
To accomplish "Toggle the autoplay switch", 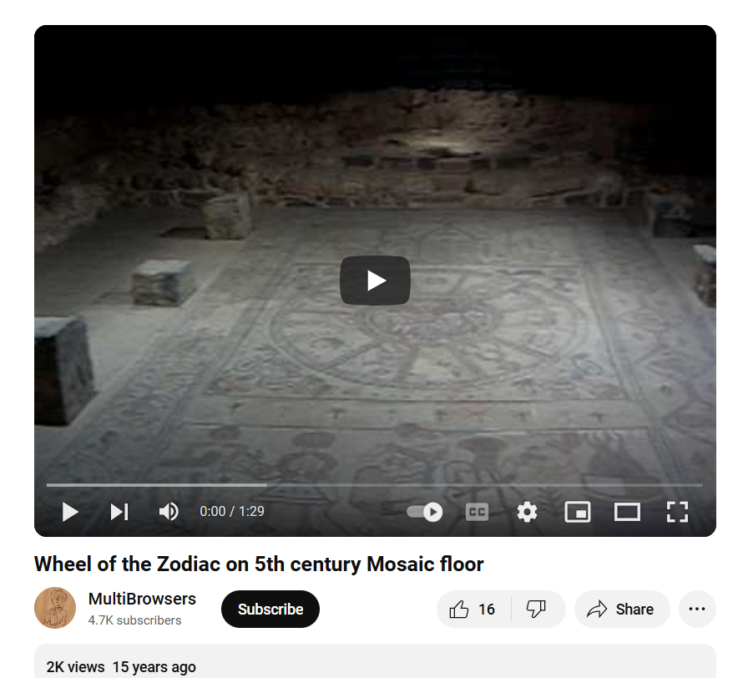I will coord(424,512).
